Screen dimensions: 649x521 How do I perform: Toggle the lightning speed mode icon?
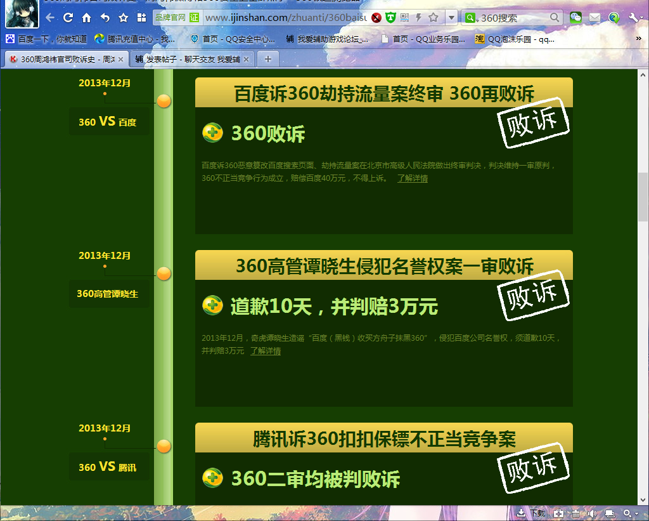pyautogui.click(x=419, y=17)
